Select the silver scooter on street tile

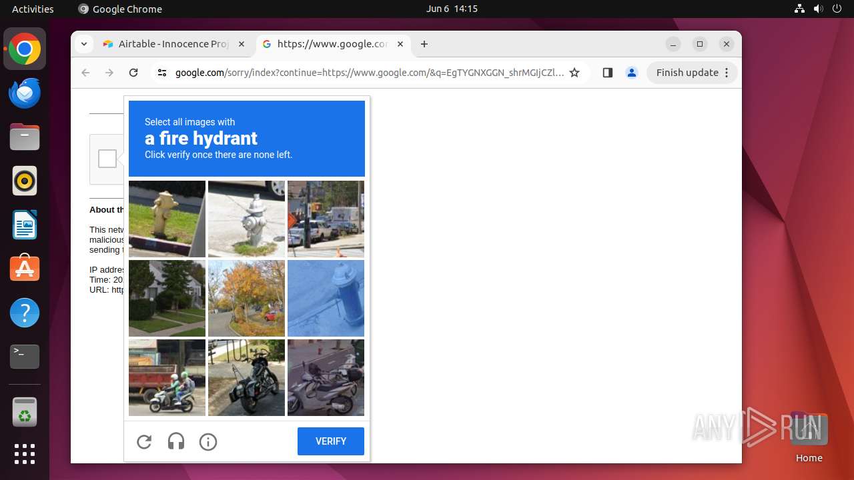[x=326, y=377]
